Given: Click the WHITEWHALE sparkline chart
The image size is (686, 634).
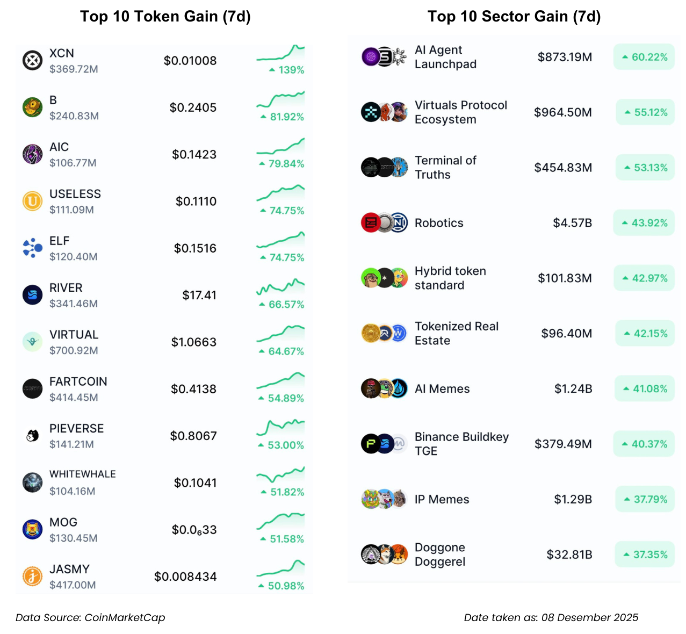Looking at the screenshot, I should pyautogui.click(x=280, y=475).
